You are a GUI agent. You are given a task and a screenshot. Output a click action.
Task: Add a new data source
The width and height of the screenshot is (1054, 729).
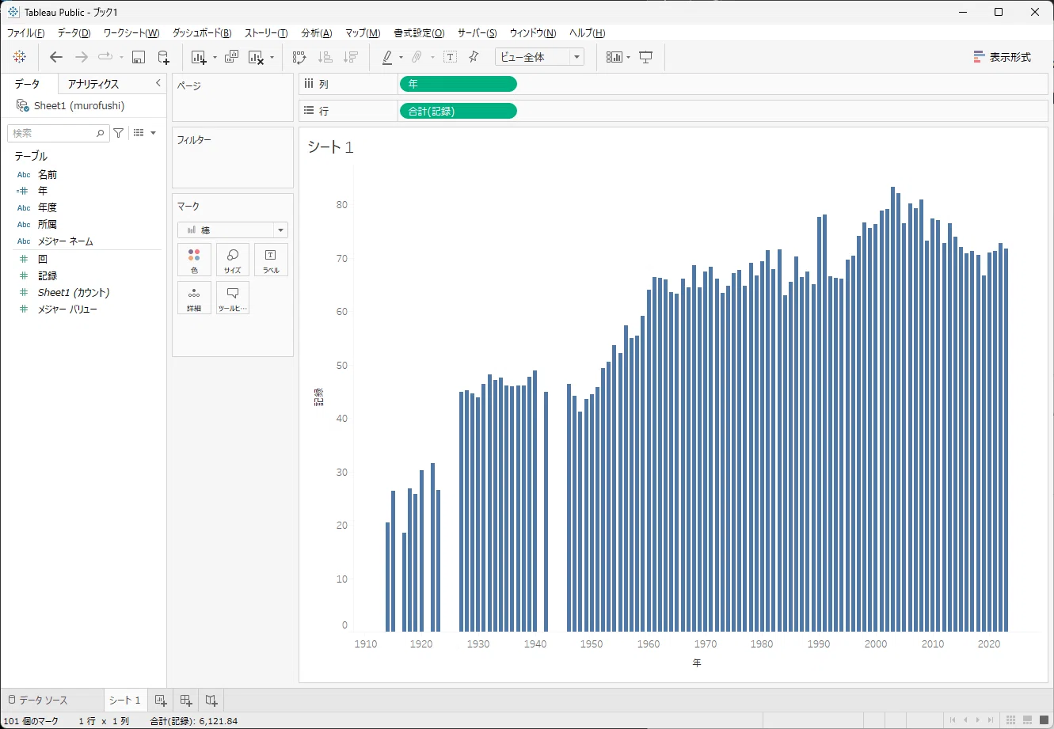pos(163,57)
